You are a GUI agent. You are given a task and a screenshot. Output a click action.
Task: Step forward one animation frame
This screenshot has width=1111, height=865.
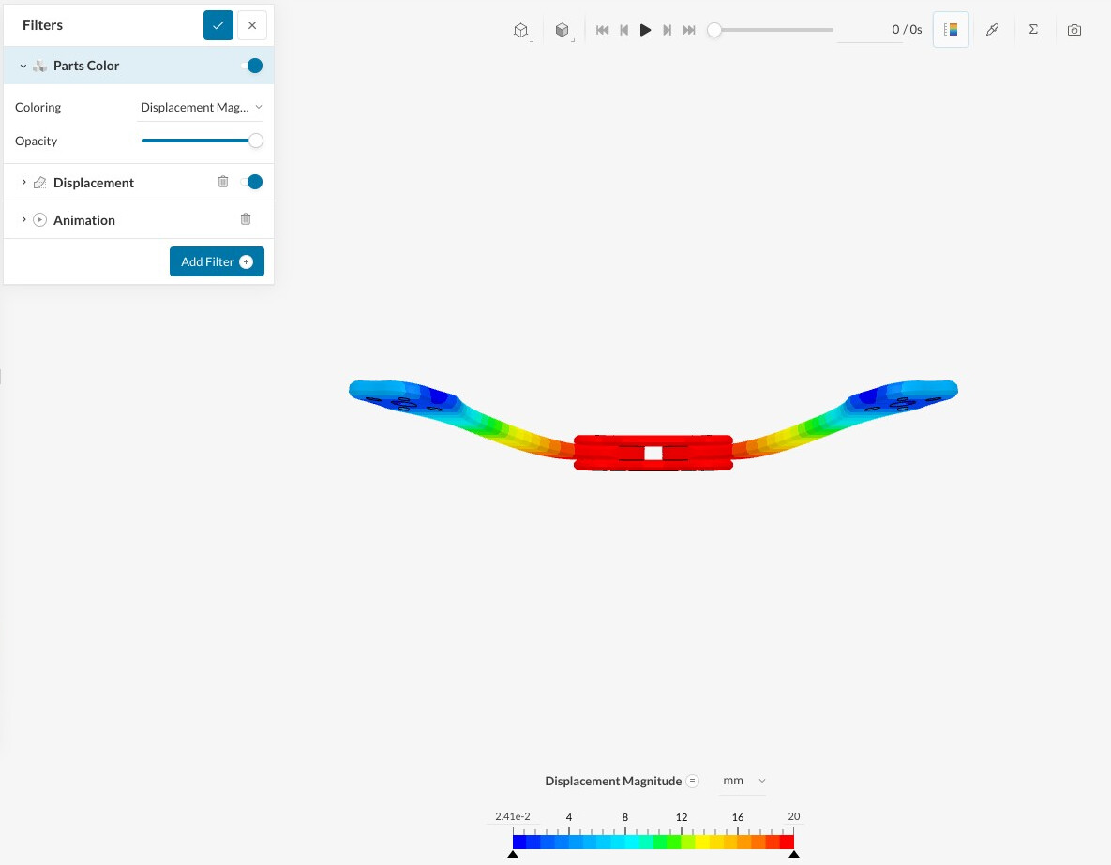(667, 30)
